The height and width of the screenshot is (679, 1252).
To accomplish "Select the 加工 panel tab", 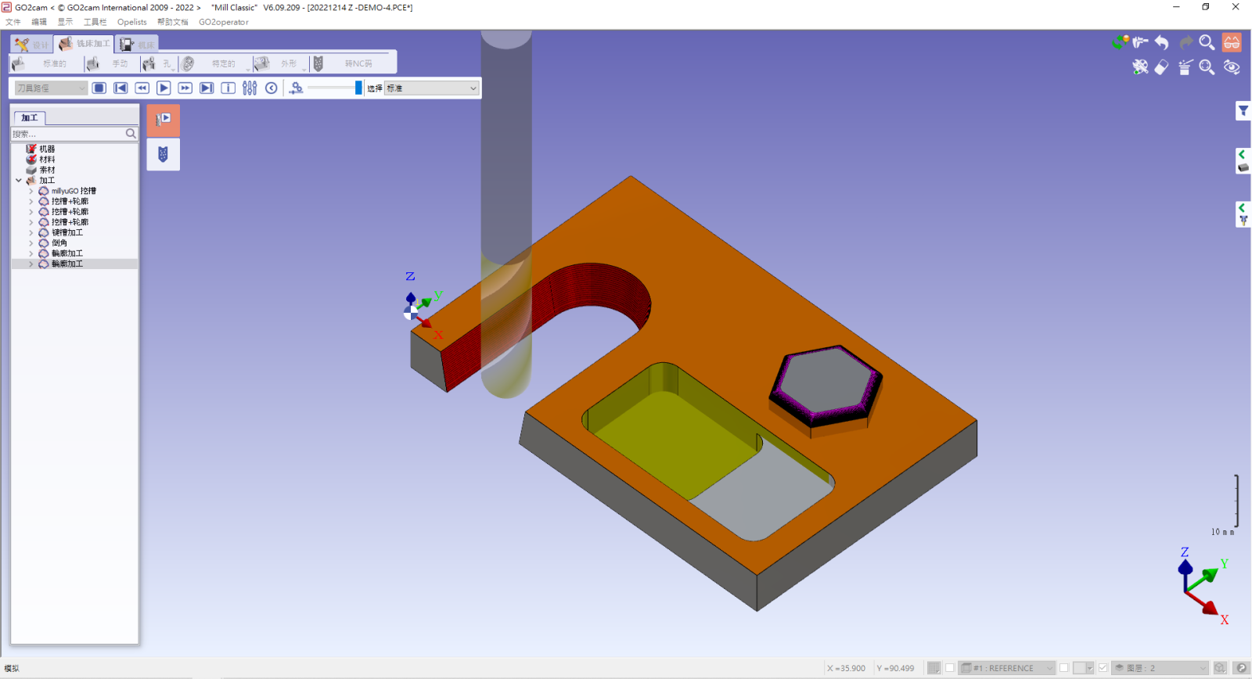I will pos(30,117).
